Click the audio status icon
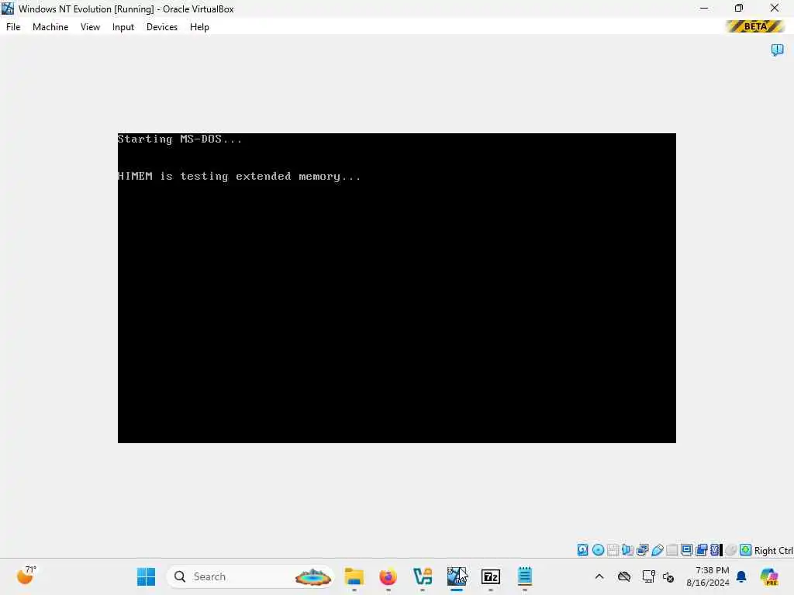The image size is (794, 595). 627,550
